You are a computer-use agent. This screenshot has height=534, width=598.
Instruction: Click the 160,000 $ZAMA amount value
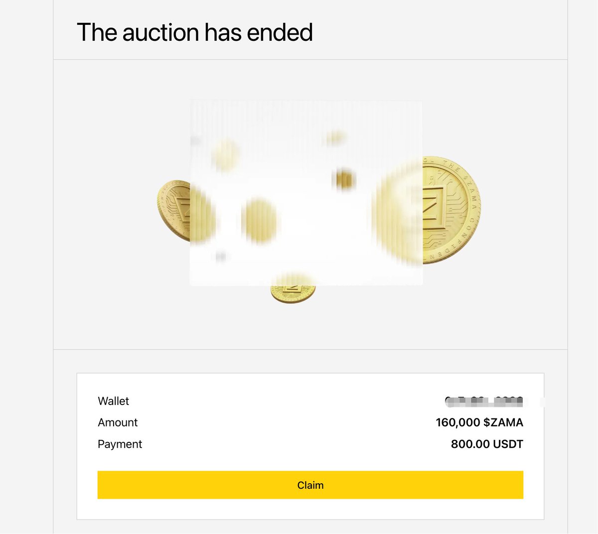[x=479, y=422]
